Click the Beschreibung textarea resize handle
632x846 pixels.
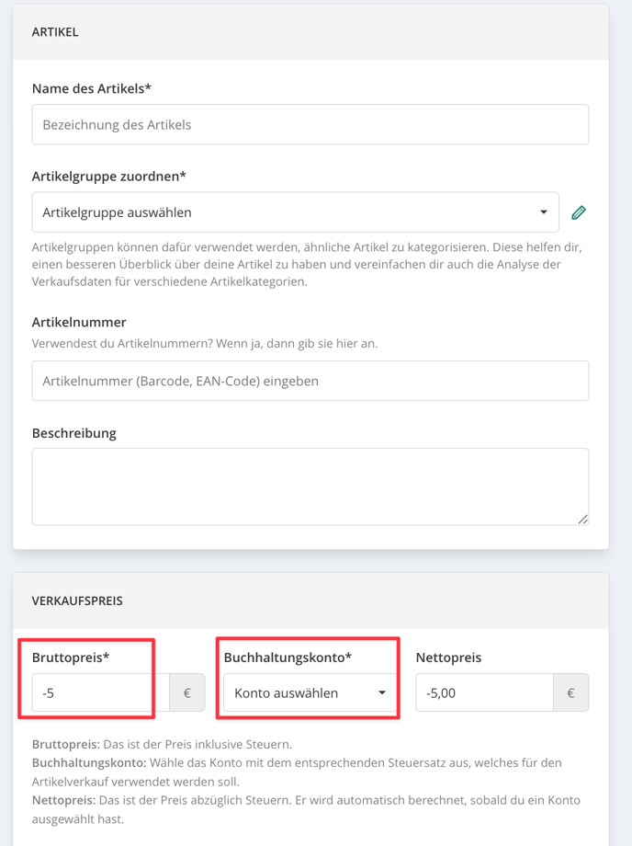tap(583, 519)
